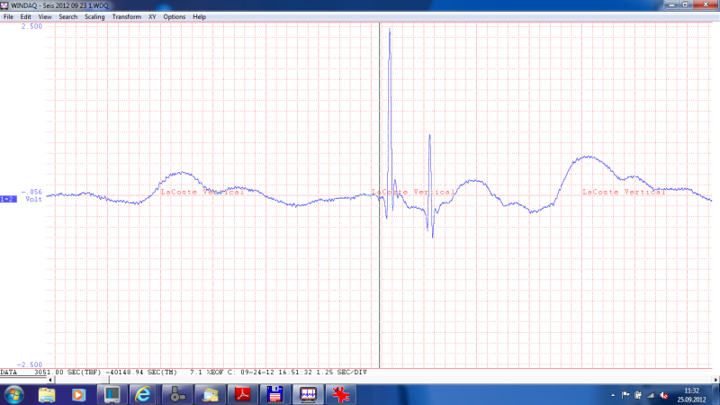
Task: Switch to the WinDaq waveform taskbar button
Action: 308,395
